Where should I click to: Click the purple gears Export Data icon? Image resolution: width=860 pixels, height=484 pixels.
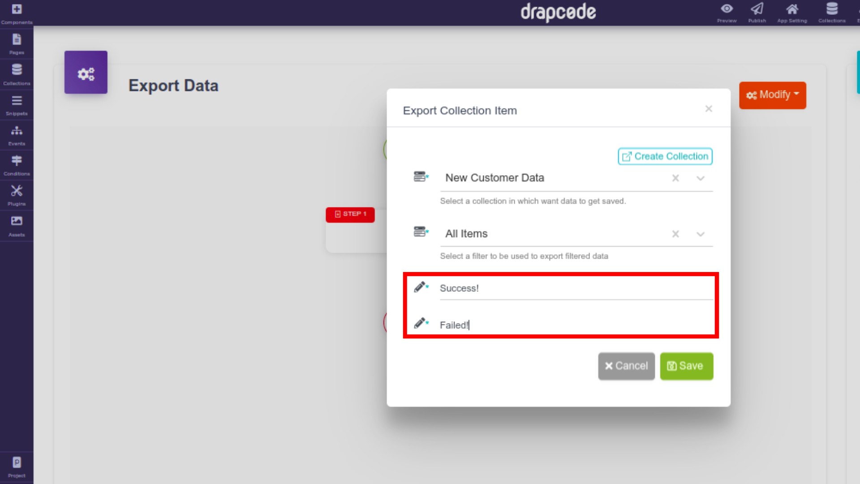click(86, 72)
